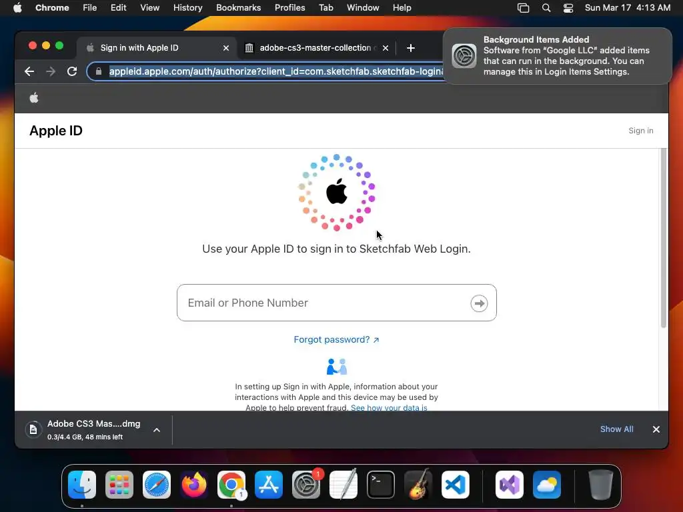This screenshot has width=683, height=512.
Task: Open Visual Studio from the Dock
Action: point(510,485)
